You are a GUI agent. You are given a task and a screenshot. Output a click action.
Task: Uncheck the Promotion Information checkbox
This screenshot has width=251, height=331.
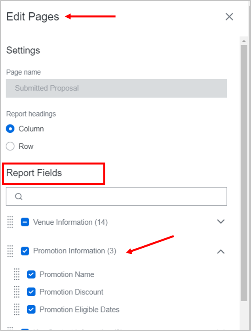coord(25,251)
